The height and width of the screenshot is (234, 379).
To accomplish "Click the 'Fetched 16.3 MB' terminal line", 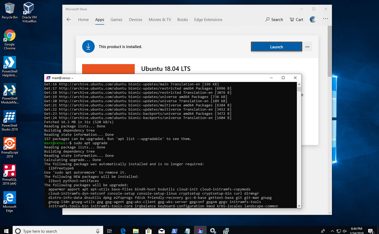I will [79, 122].
